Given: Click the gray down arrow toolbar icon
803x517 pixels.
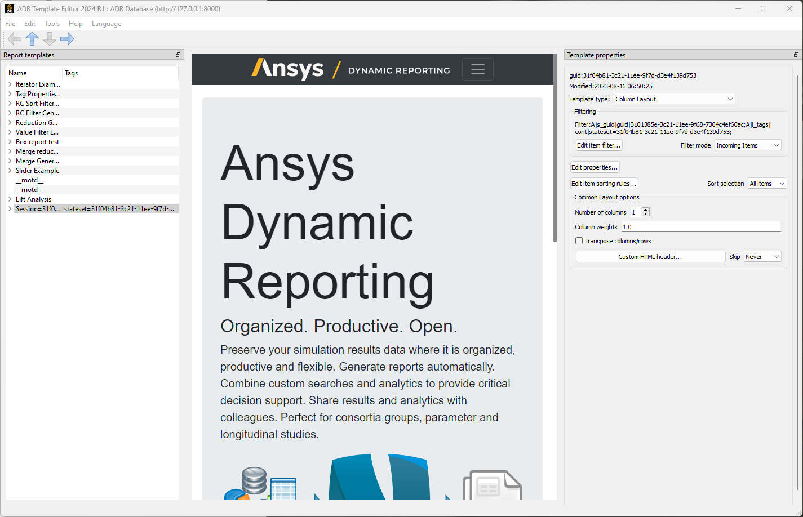Looking at the screenshot, I should pos(50,39).
